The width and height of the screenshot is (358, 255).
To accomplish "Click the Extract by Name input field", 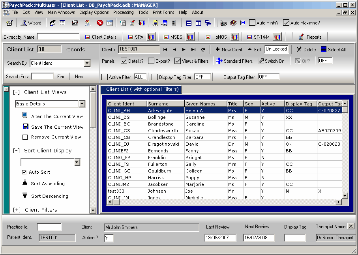I will [58, 37].
